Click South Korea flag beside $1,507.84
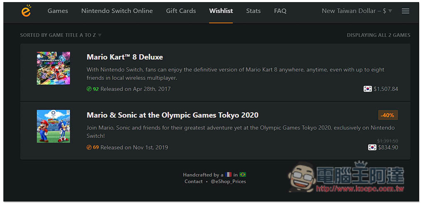This screenshot has height=204, width=422. (368, 89)
